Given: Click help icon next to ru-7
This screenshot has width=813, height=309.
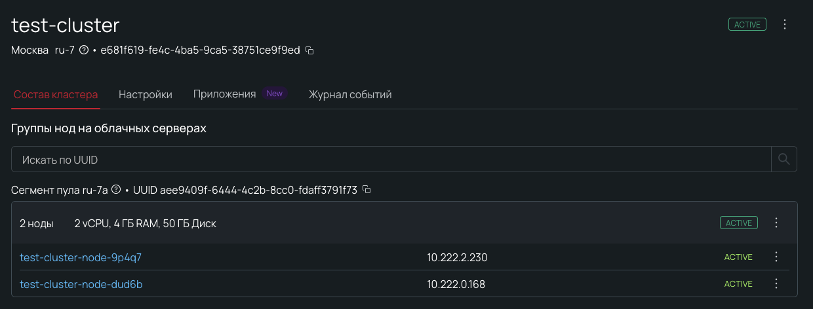Looking at the screenshot, I should coord(83,50).
